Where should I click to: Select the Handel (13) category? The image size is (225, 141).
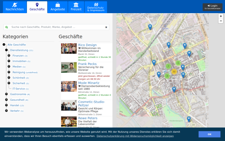point(17,105)
